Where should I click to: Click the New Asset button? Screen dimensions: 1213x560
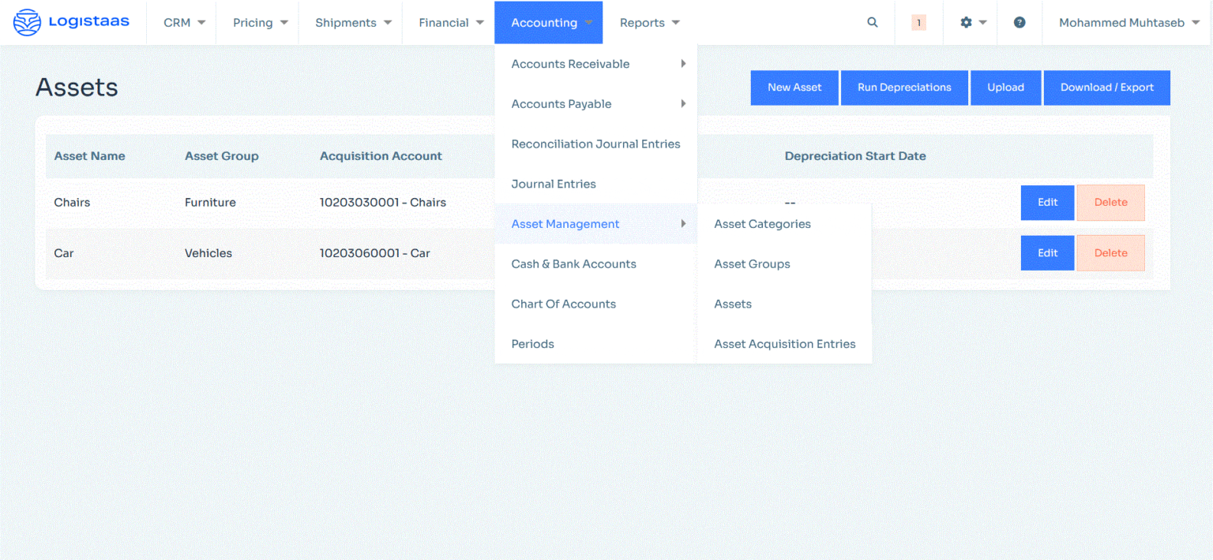(794, 88)
